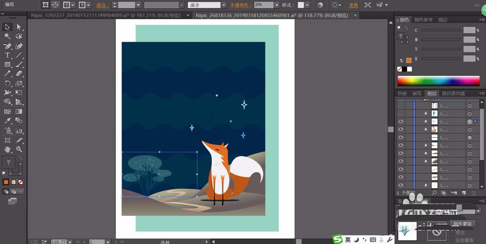Toggle visibility of bottom layer row
Image resolution: width=486 pixels, height=244 pixels.
(401, 185)
